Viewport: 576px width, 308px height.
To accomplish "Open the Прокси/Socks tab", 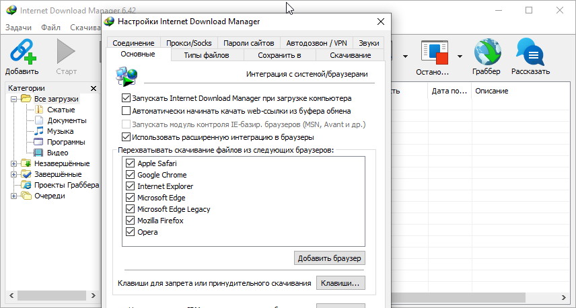I will pos(189,43).
